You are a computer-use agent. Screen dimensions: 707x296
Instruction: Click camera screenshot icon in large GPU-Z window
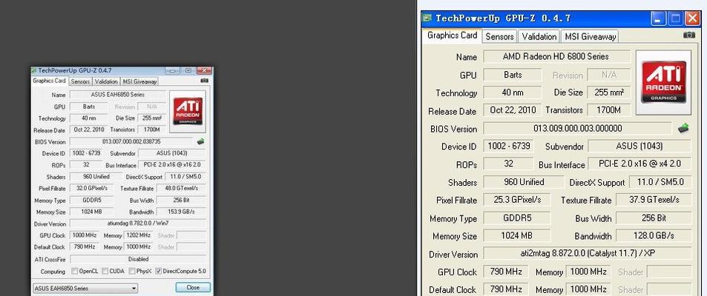click(x=688, y=35)
